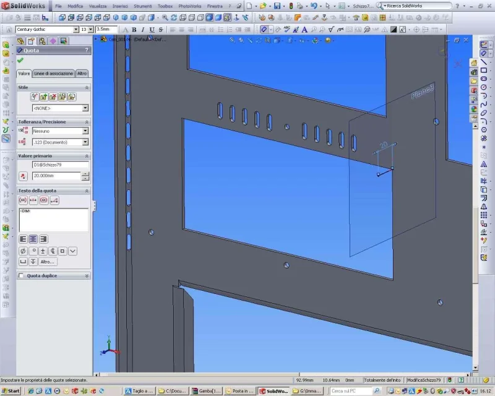Toggle the Quota duplice checkbox
495x396 pixels.
[x=21, y=276]
